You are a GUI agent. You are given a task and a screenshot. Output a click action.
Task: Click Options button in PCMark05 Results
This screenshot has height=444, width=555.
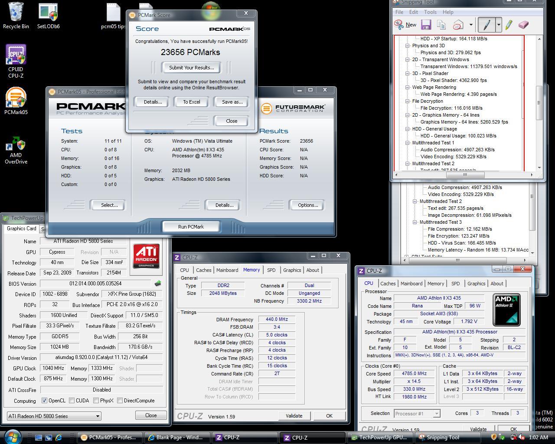pyautogui.click(x=308, y=205)
